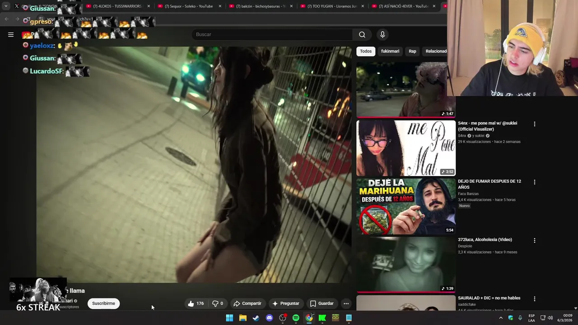Screen dimensions: 578x325
Task: Select the Todos filter chip
Action: (366, 51)
